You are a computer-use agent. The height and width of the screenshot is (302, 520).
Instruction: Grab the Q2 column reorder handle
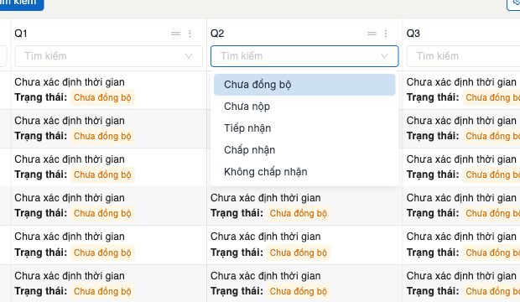click(x=372, y=34)
